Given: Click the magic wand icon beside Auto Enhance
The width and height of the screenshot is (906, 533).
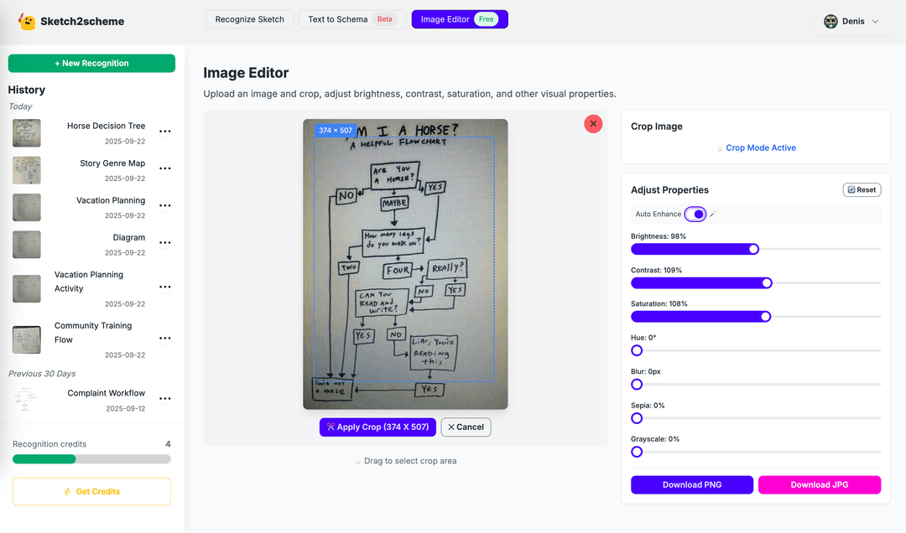Looking at the screenshot, I should point(714,214).
